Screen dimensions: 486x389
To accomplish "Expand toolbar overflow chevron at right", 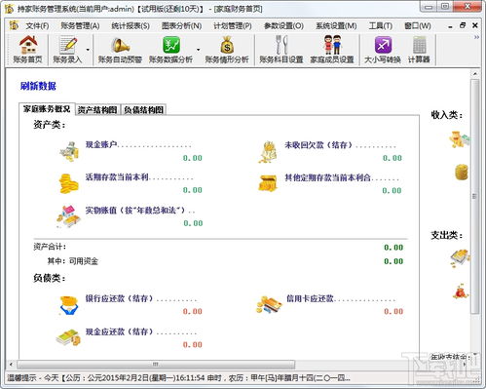I will 476,37.
